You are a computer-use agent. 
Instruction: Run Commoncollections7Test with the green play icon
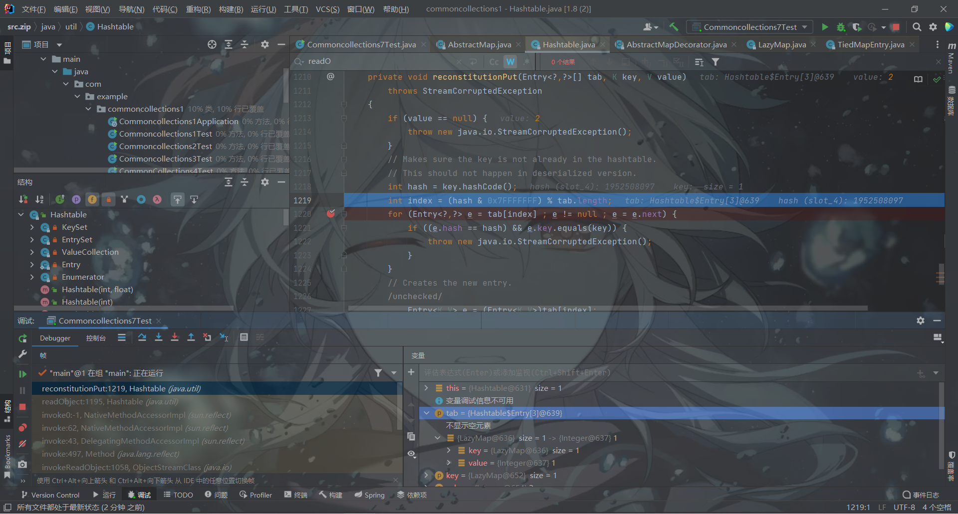click(x=825, y=27)
